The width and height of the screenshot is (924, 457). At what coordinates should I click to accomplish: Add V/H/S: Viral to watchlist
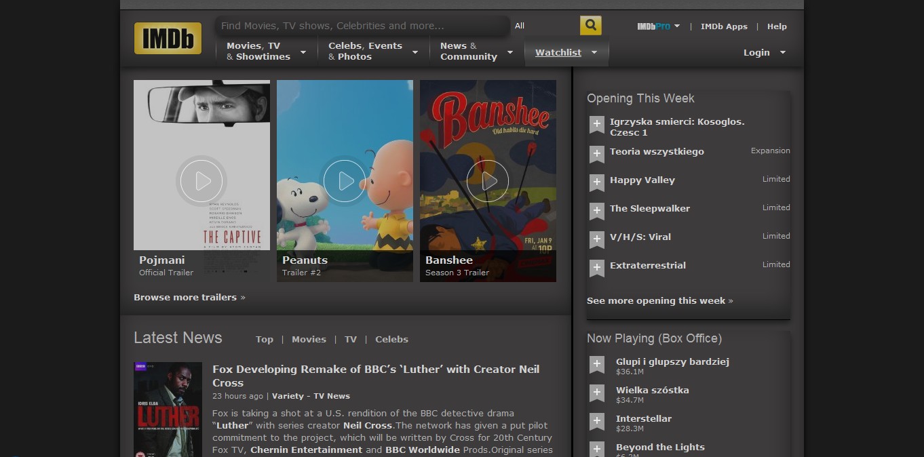click(x=597, y=239)
